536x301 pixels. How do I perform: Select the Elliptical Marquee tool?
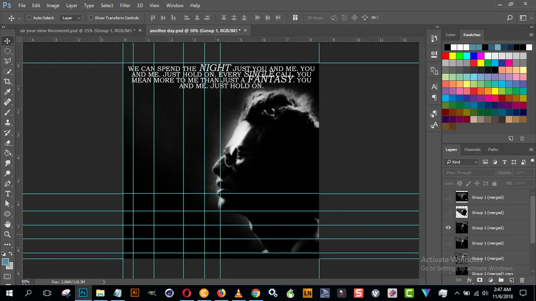(x=8, y=51)
